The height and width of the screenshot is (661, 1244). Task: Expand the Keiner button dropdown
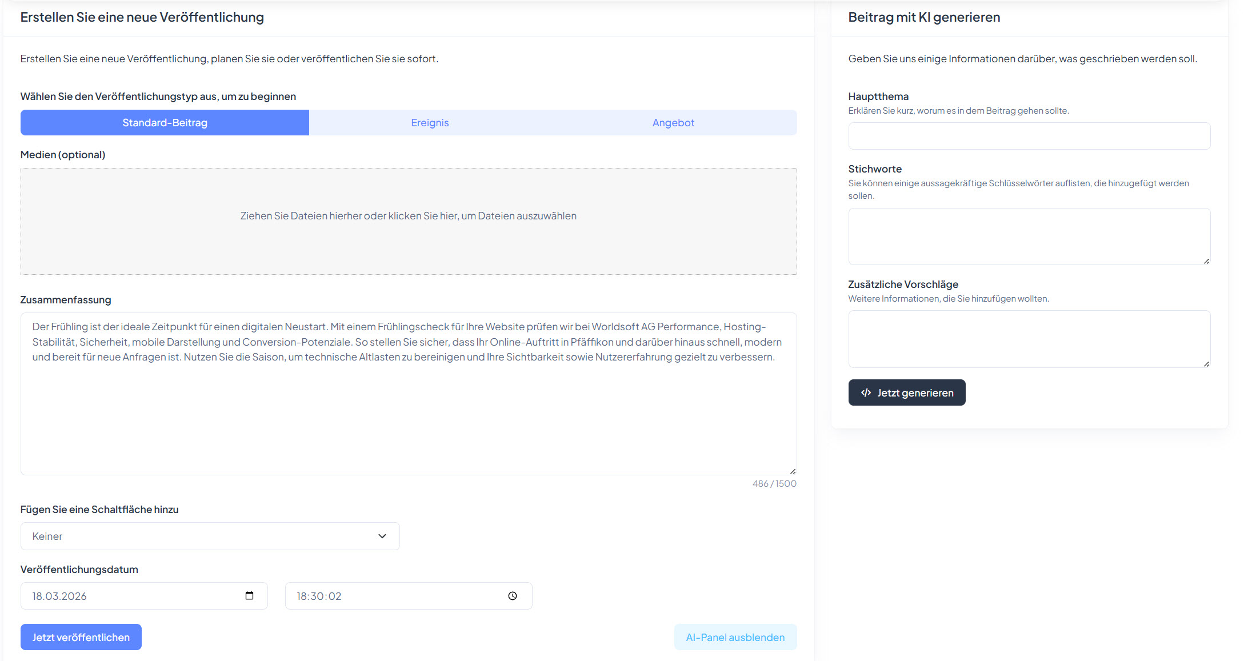(x=210, y=536)
